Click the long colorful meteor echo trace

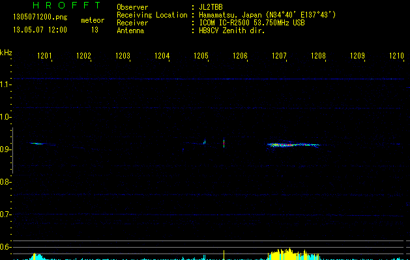coord(292,145)
